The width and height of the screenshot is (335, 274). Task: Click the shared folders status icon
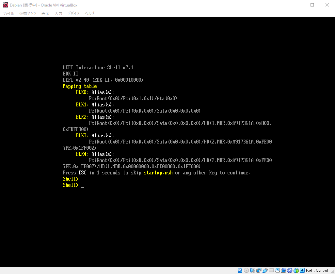tap(271, 270)
